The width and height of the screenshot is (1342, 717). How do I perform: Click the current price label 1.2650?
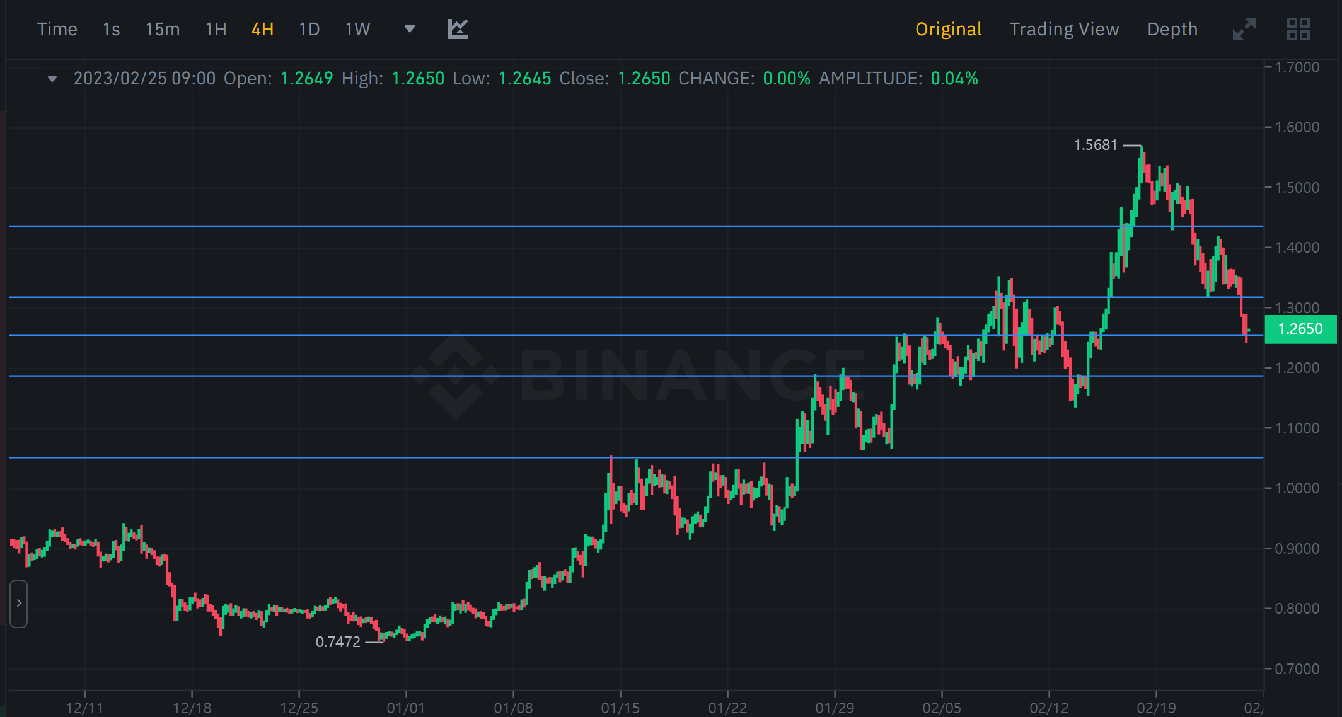coord(1300,329)
